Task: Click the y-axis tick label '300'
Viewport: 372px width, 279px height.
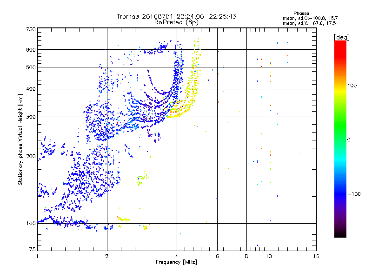Action: (x=31, y=117)
